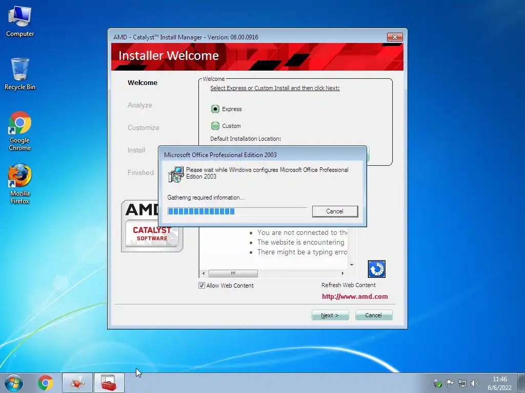Image resolution: width=525 pixels, height=393 pixels.
Task: Click the safely remove hardware tray icon
Action: click(437, 383)
